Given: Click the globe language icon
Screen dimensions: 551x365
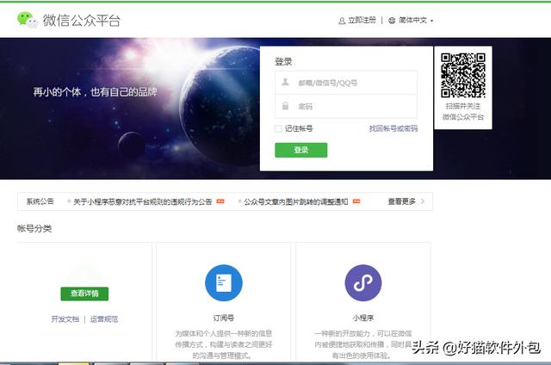Looking at the screenshot, I should tap(392, 21).
